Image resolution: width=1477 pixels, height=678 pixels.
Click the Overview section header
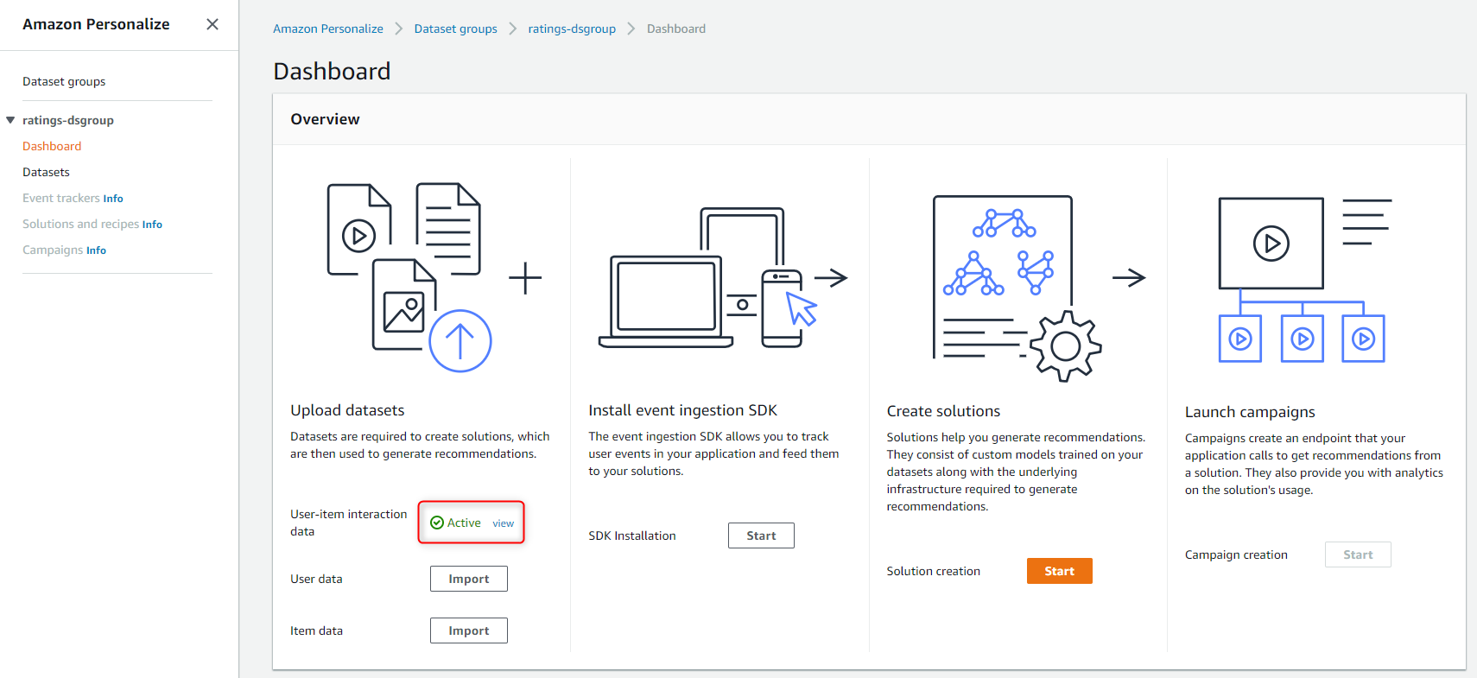[x=325, y=119]
